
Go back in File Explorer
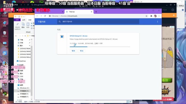(x=16, y=36)
